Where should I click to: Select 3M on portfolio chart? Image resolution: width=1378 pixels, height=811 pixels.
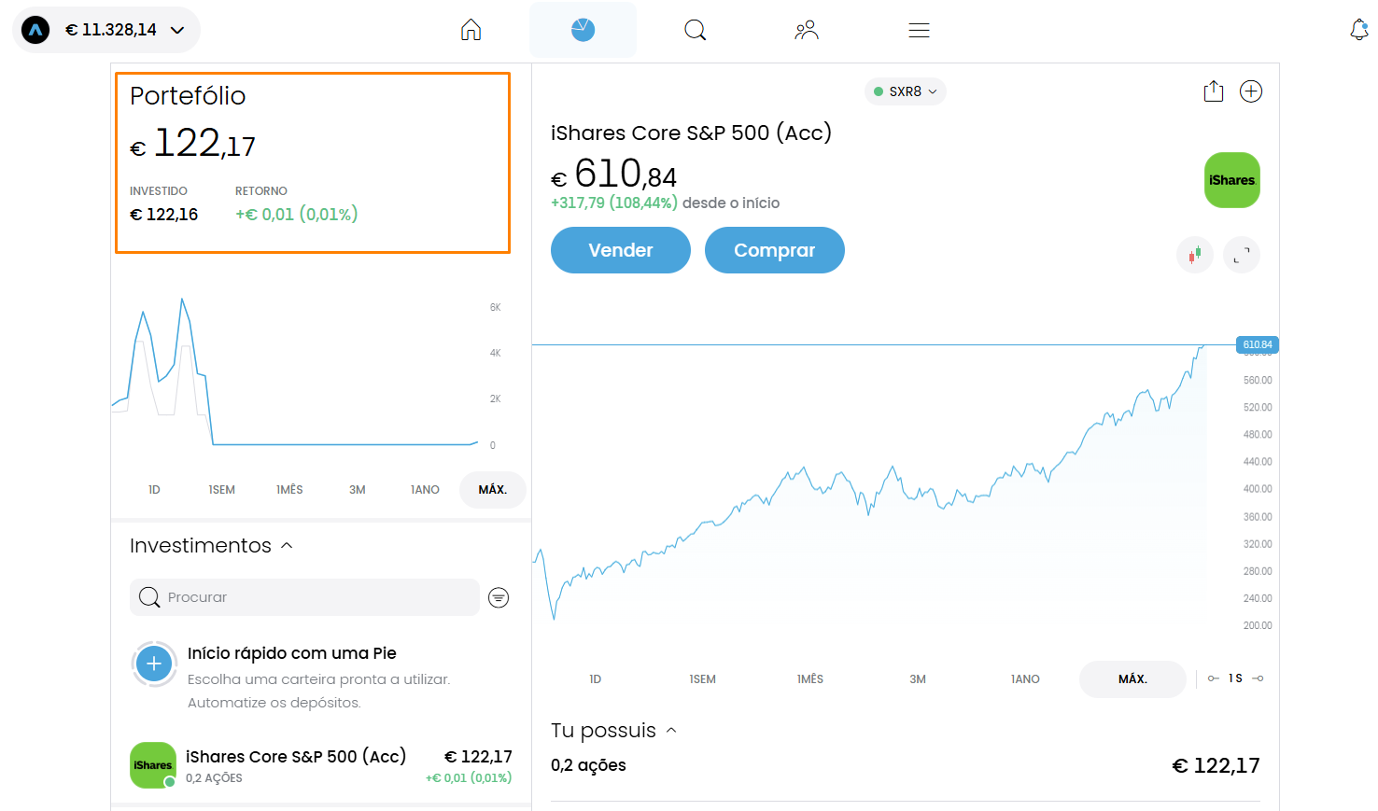pyautogui.click(x=358, y=490)
